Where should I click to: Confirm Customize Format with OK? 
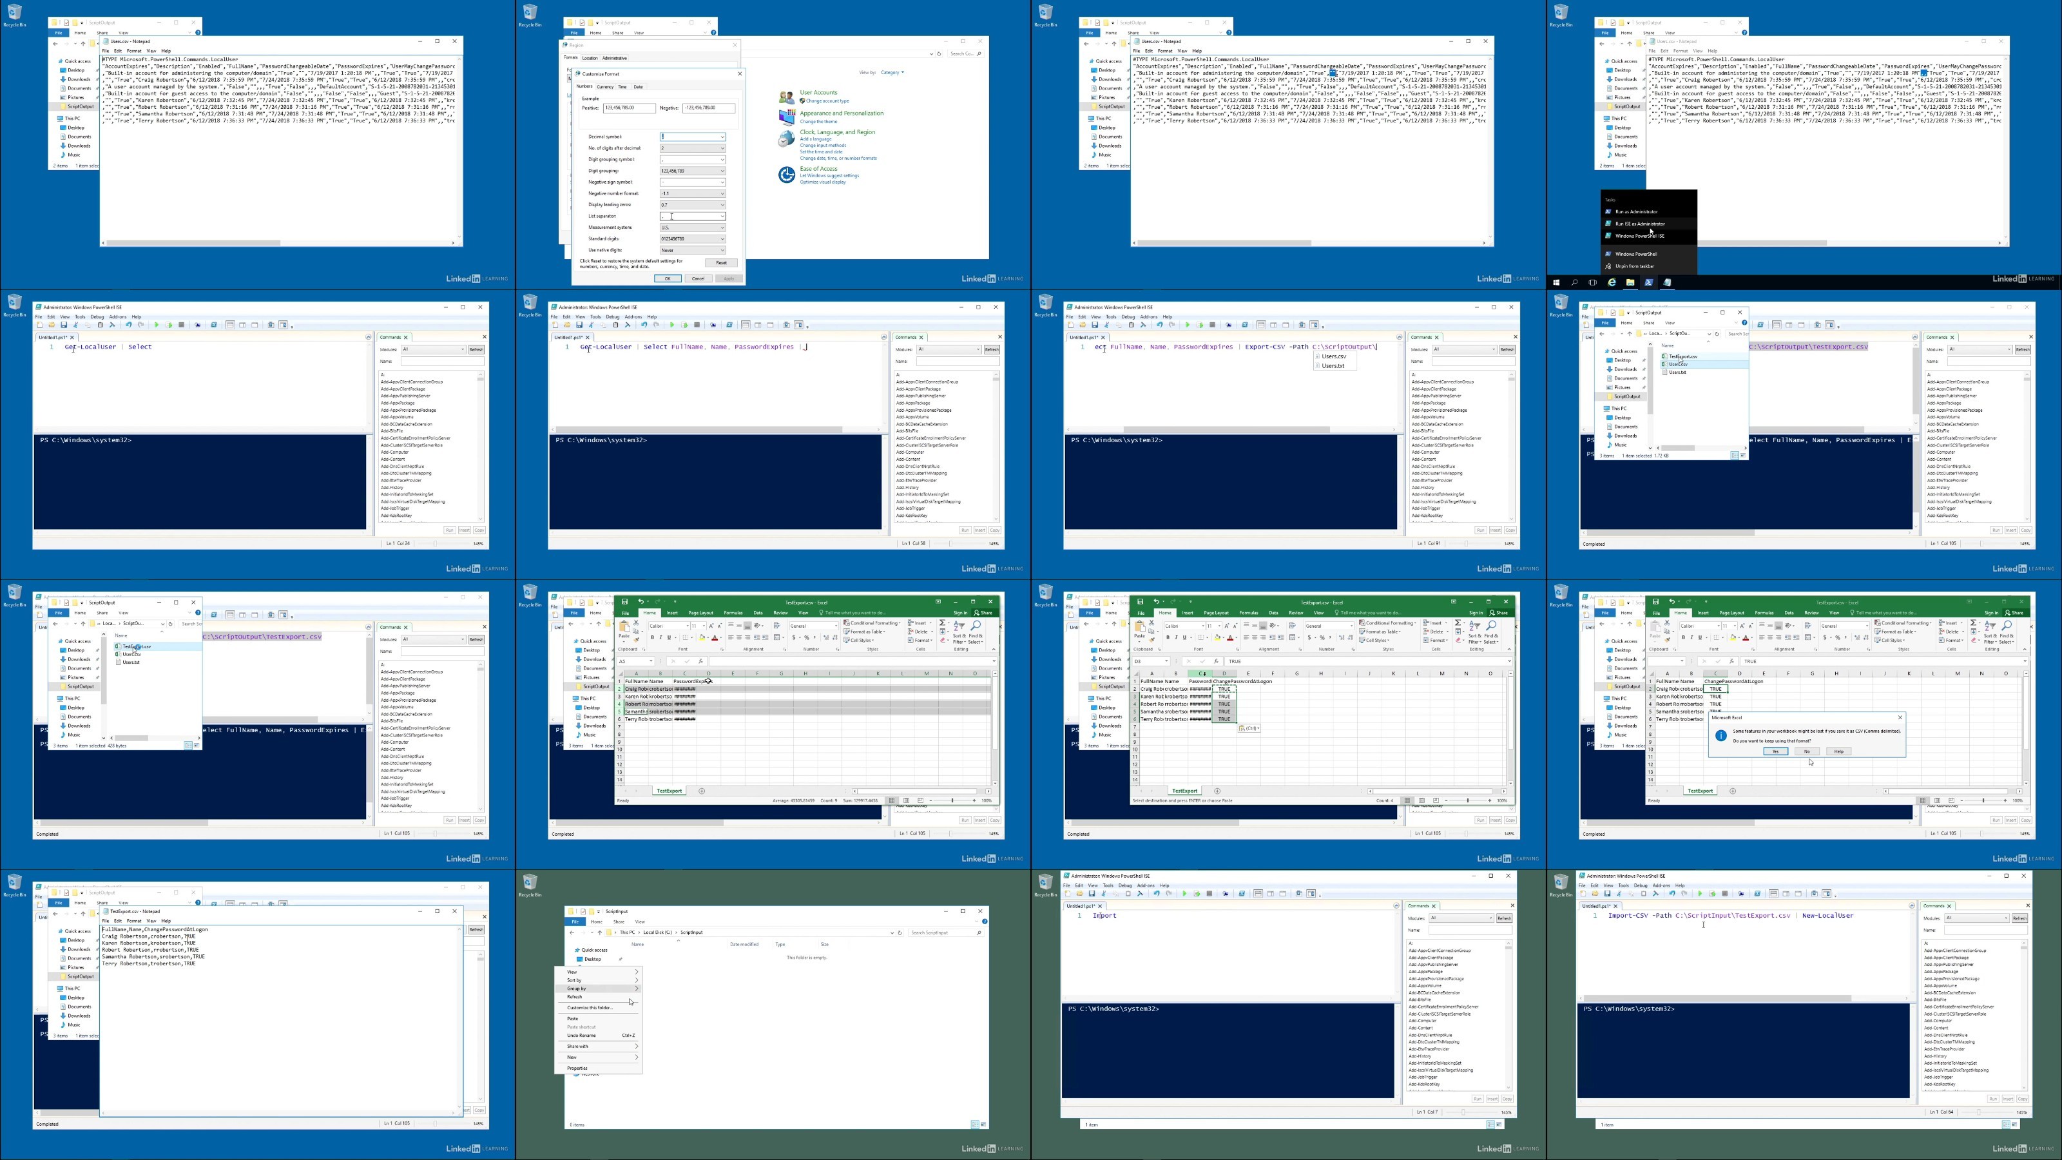coord(668,278)
